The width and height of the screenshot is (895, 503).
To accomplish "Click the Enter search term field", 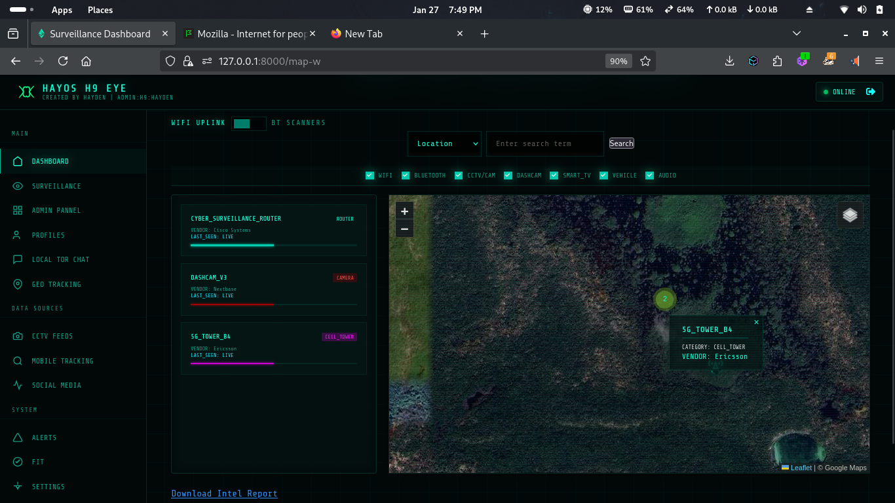I will tap(545, 143).
